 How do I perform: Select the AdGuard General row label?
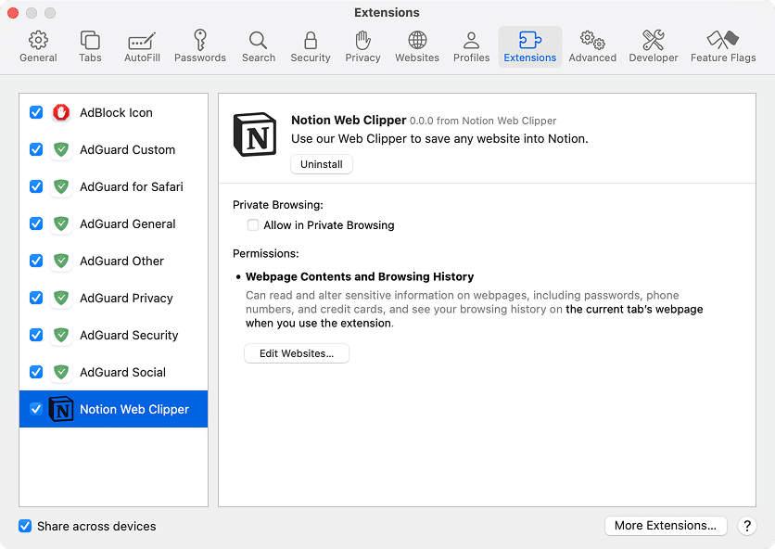(x=128, y=224)
